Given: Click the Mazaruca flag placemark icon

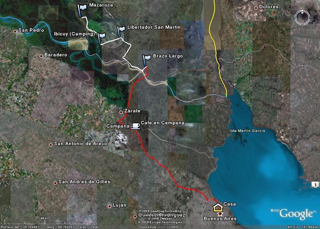Looking at the screenshot, I should click(82, 10).
